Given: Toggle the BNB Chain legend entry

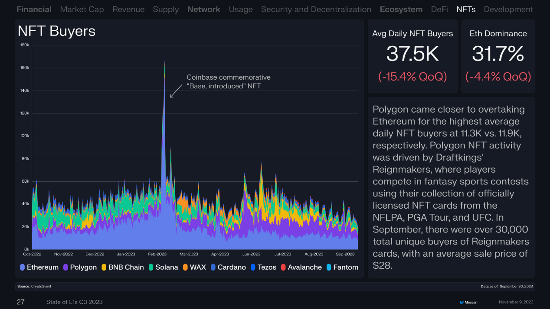Looking at the screenshot, I should [122, 267].
